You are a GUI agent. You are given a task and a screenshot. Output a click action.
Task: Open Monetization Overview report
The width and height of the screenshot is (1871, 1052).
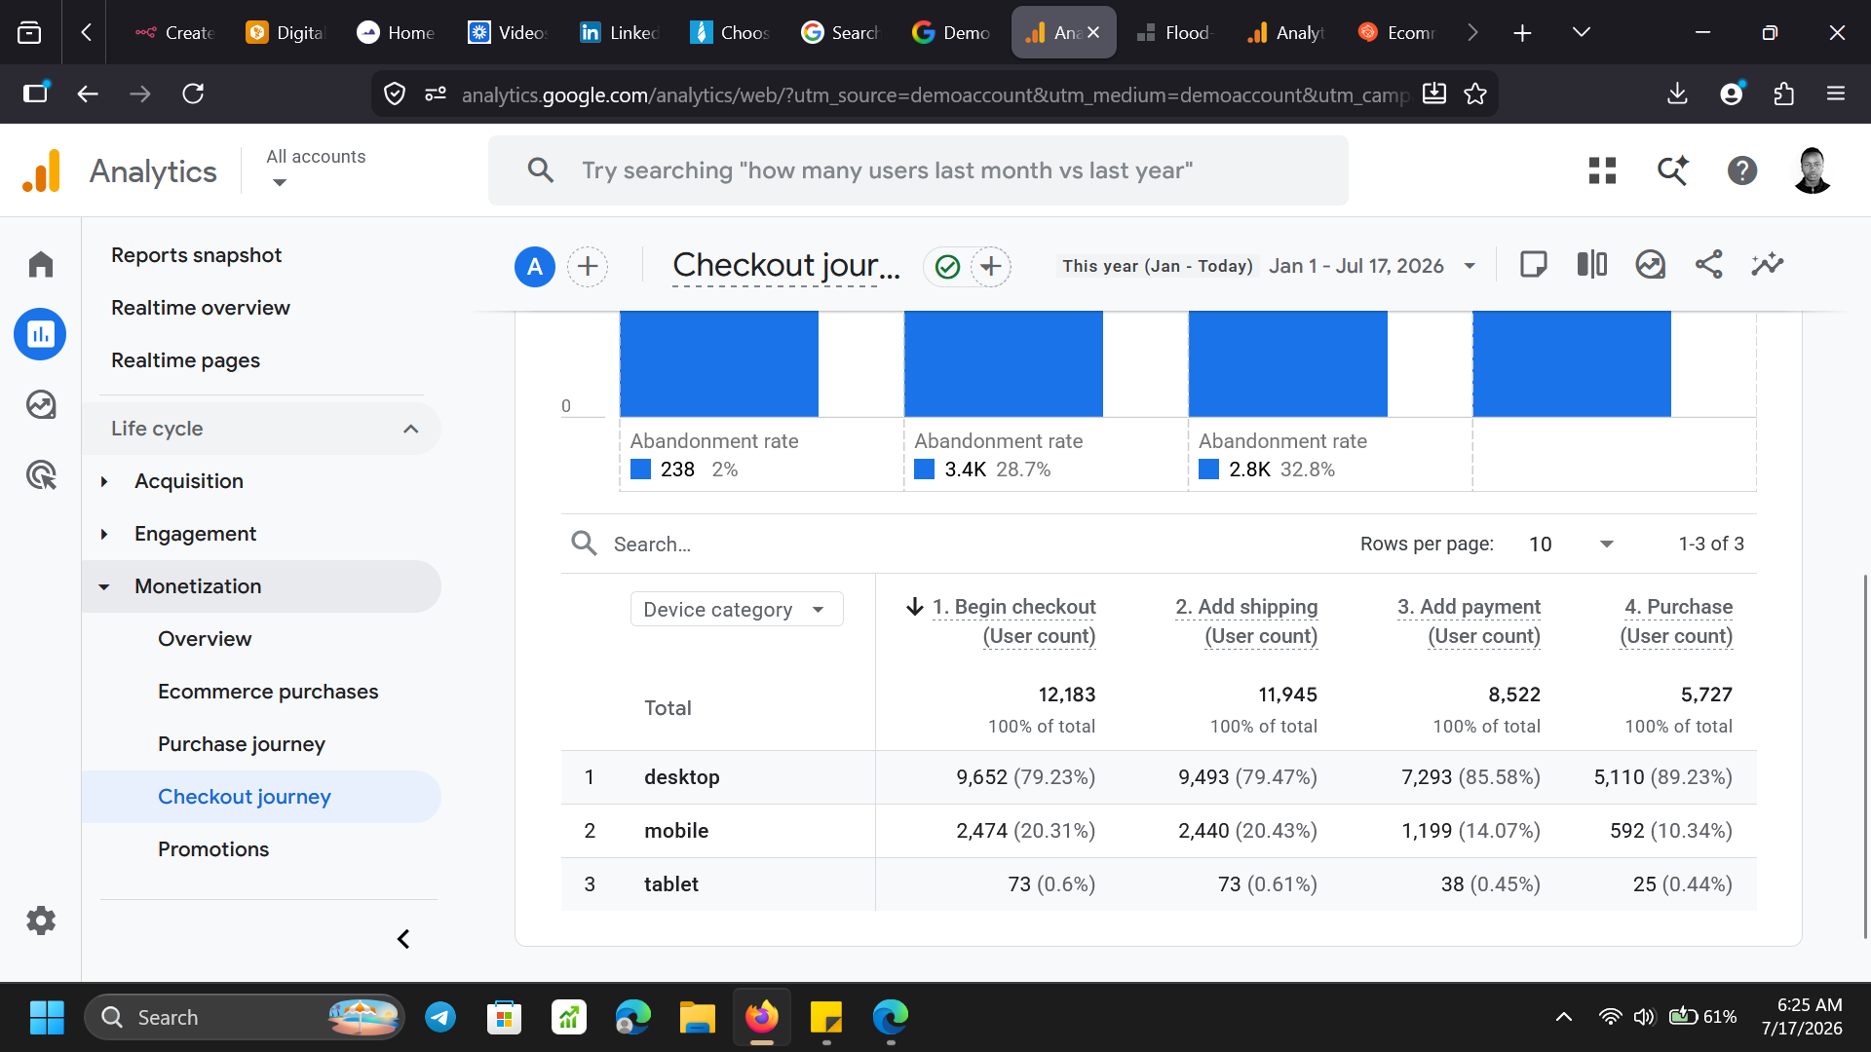coord(205,639)
